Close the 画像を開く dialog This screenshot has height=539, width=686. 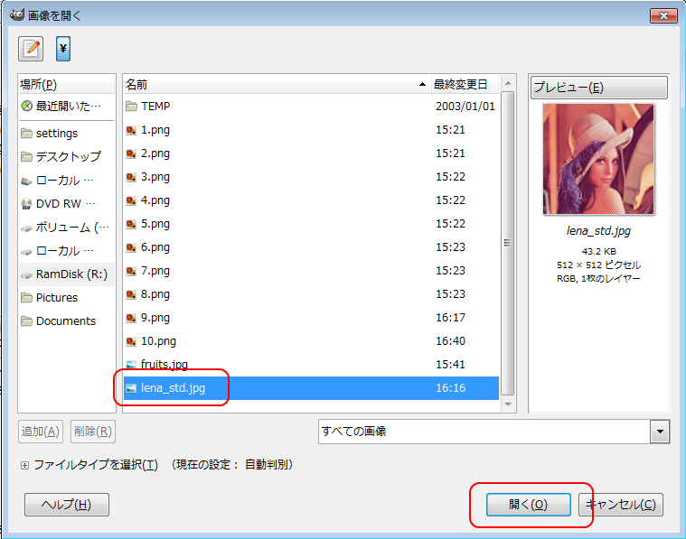point(663,15)
